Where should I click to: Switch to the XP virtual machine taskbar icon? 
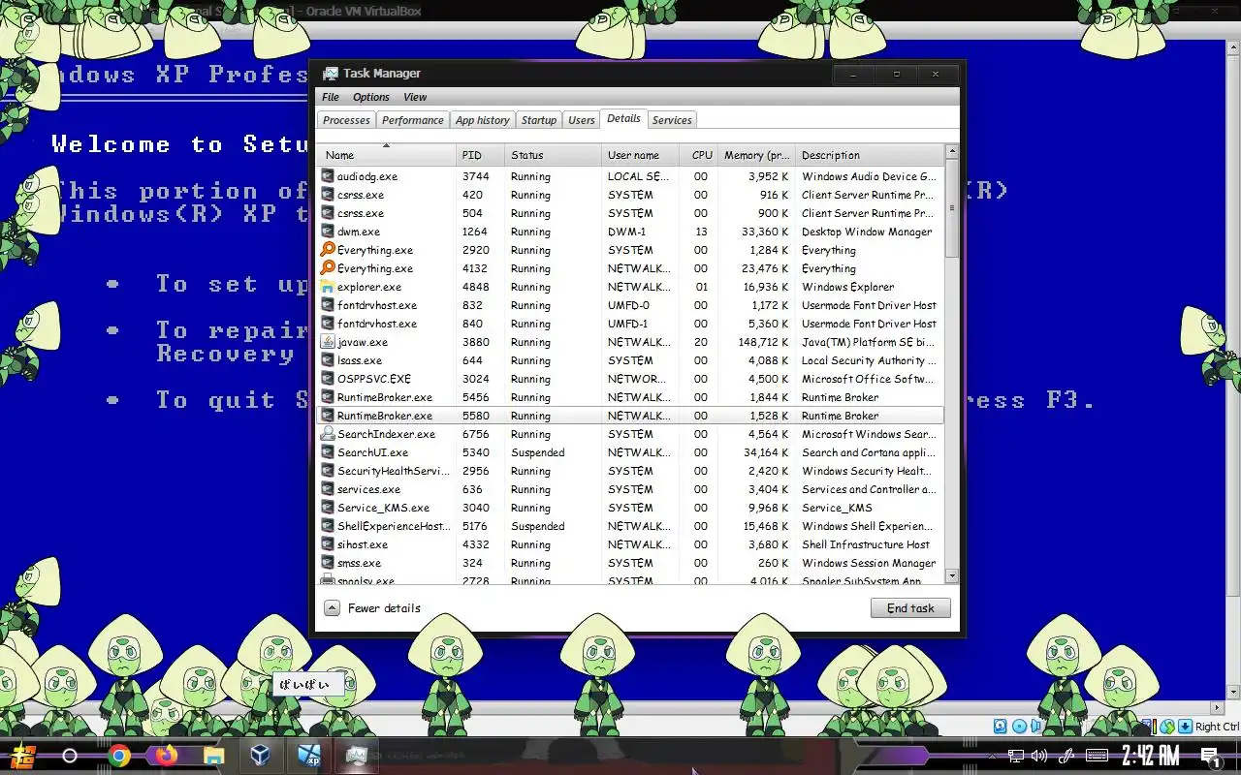click(309, 756)
